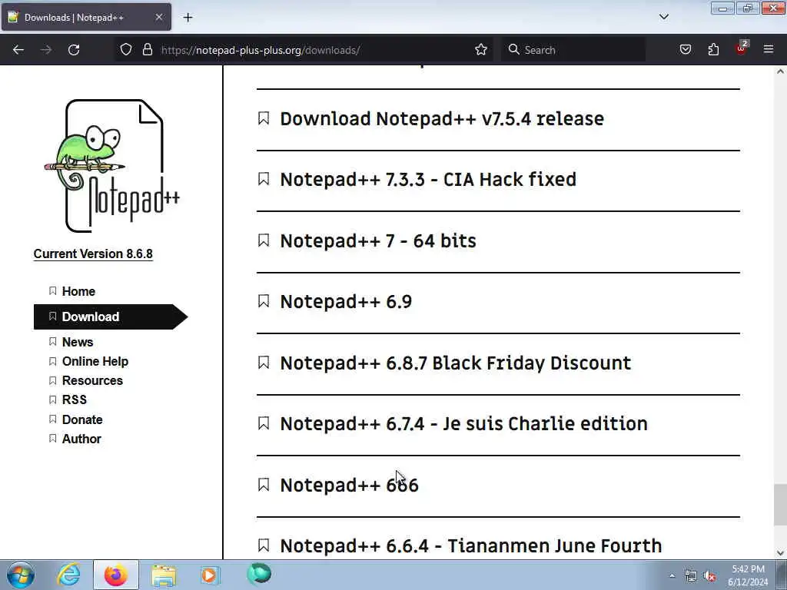
Task: Open the extensions puzzle icon
Action: [x=713, y=50]
